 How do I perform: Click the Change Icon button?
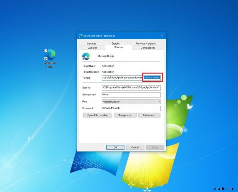[125, 115]
